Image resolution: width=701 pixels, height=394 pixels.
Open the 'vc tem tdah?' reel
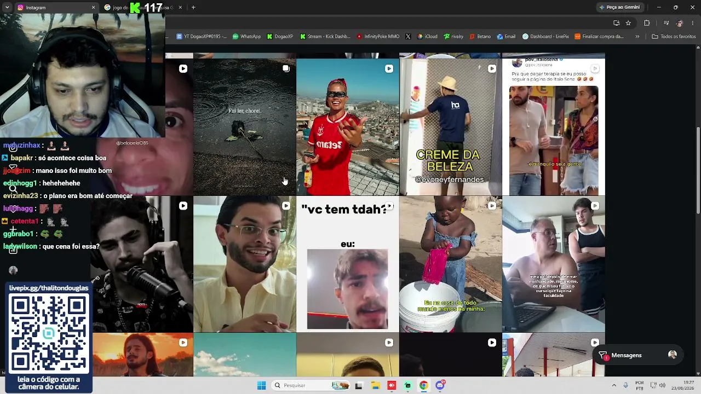pos(347,264)
